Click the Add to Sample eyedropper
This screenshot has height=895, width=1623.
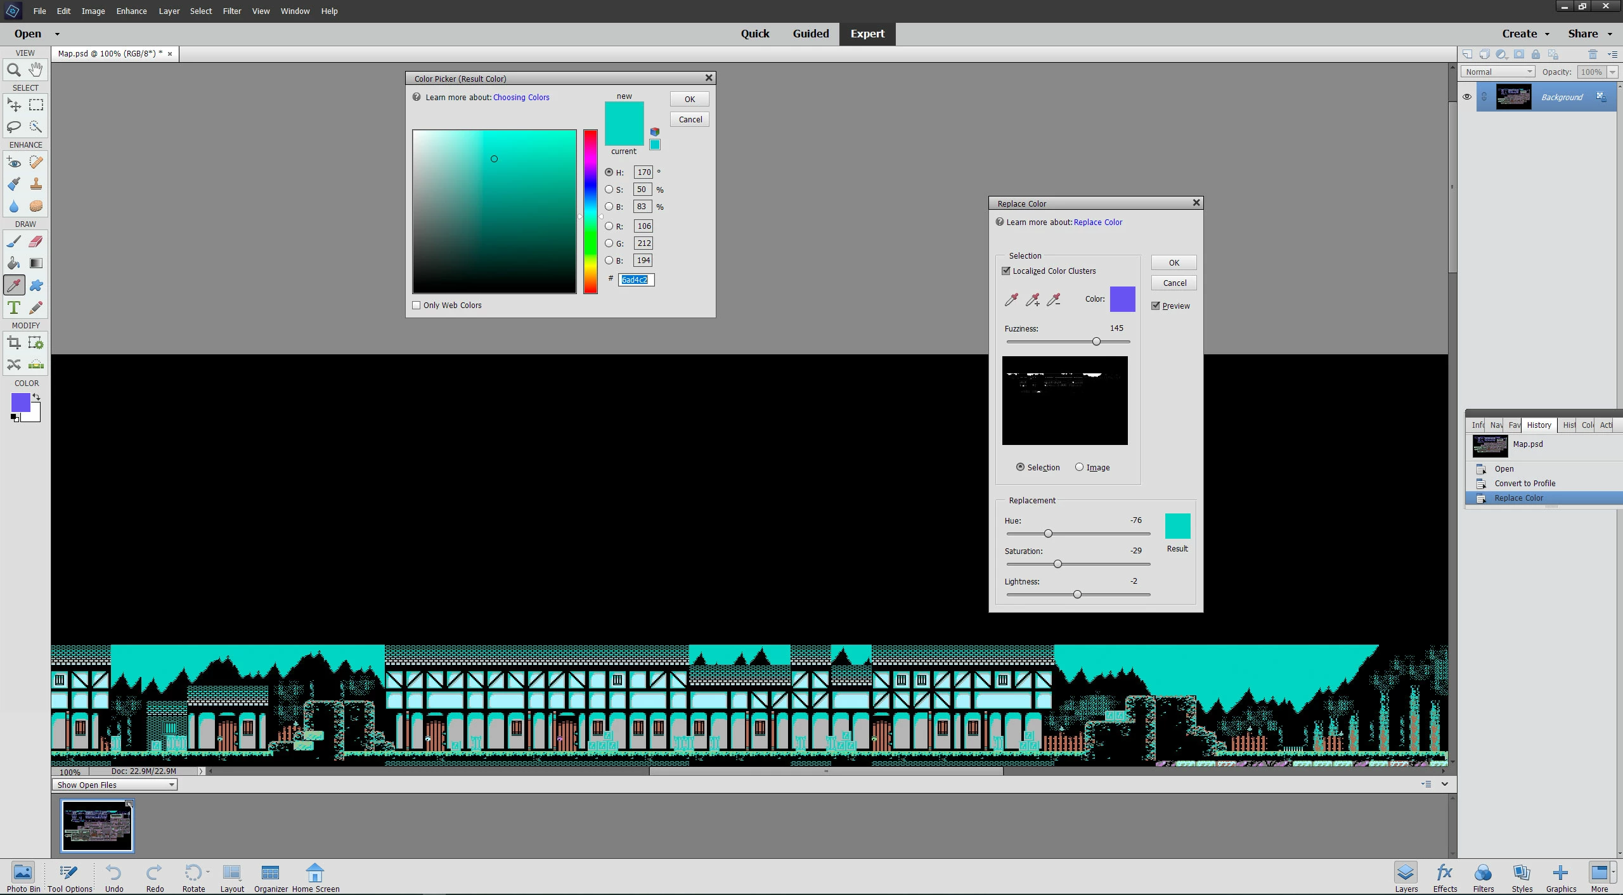[1033, 299]
